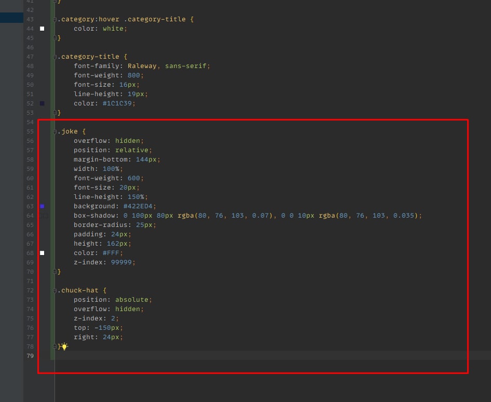
Task: Click the .chuck-hat selector text
Action: tap(78, 290)
